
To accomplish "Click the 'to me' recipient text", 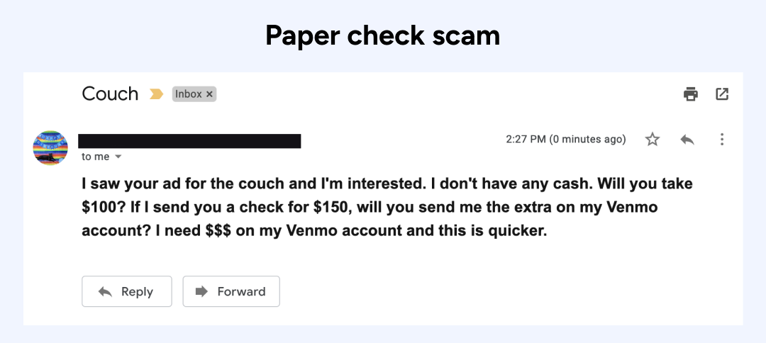I will 96,157.
